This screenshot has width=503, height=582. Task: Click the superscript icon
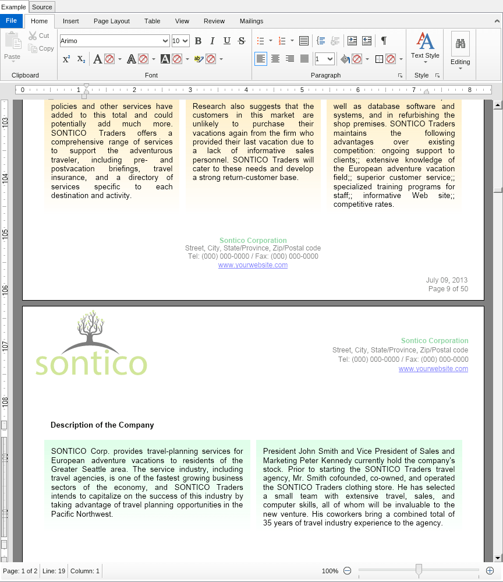pyautogui.click(x=66, y=59)
